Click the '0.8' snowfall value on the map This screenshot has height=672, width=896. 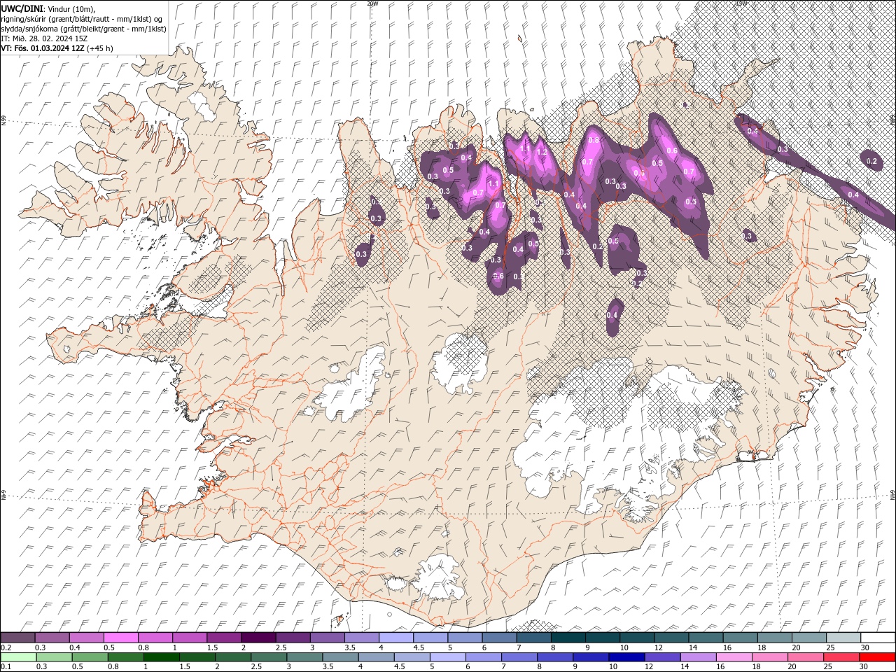pyautogui.click(x=594, y=140)
